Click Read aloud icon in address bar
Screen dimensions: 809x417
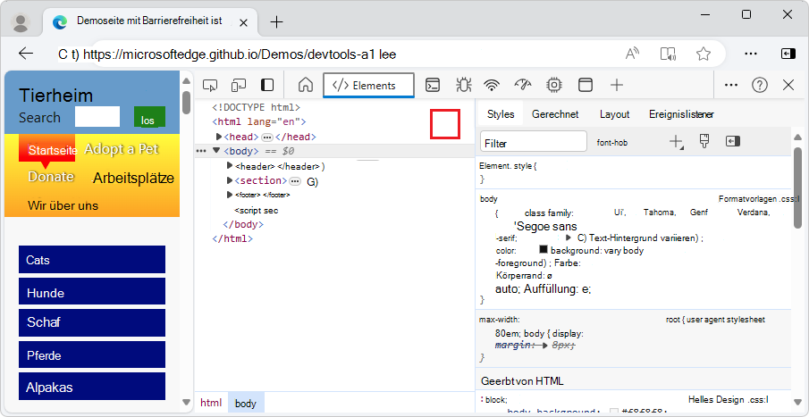(x=632, y=54)
